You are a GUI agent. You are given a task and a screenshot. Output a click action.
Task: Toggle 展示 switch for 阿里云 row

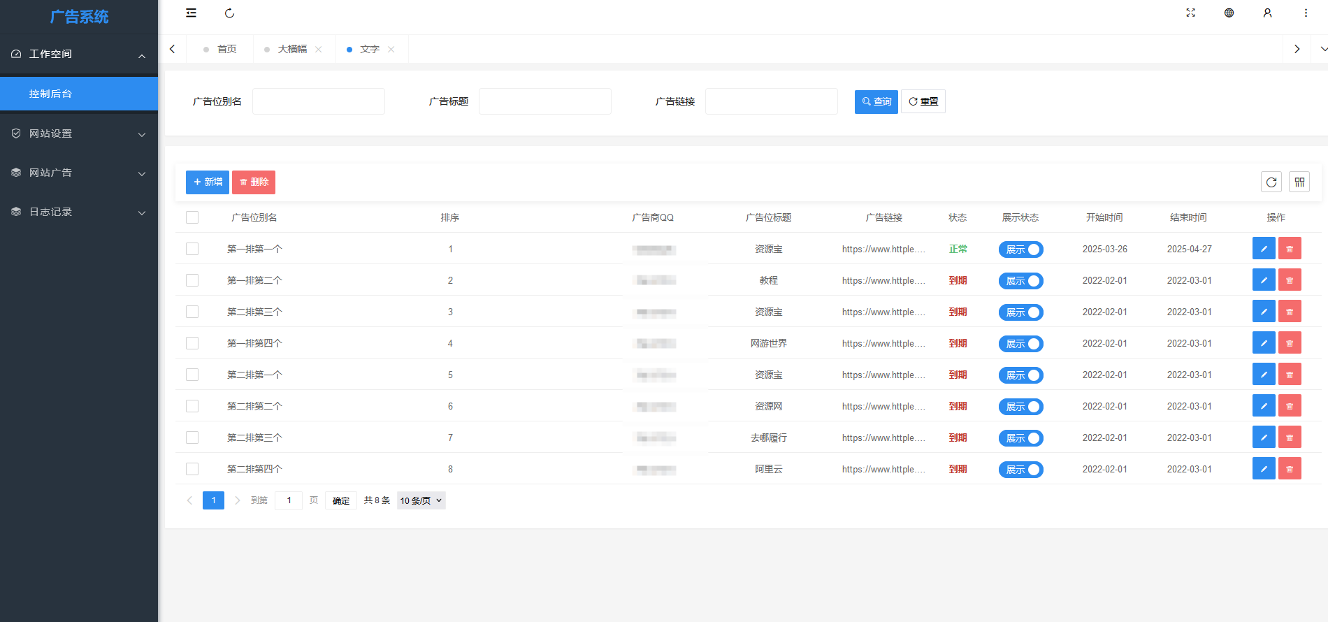point(1020,470)
